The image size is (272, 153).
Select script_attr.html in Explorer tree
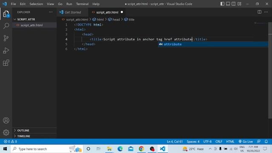tap(34, 25)
